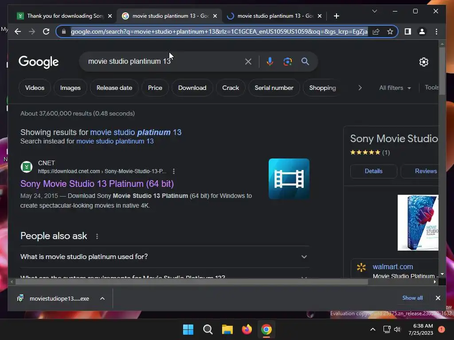Open CNET result options dots
This screenshot has height=340, width=454.
pos(174,171)
